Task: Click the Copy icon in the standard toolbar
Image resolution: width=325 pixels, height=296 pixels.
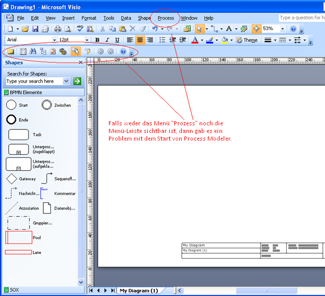Action: coord(113,29)
